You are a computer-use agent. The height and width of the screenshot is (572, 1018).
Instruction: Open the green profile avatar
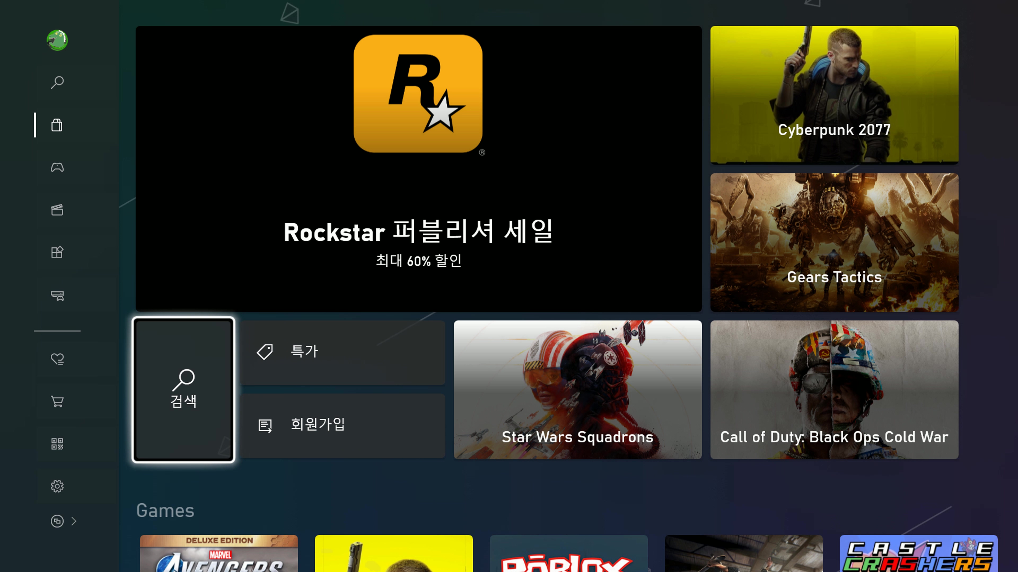tap(57, 40)
